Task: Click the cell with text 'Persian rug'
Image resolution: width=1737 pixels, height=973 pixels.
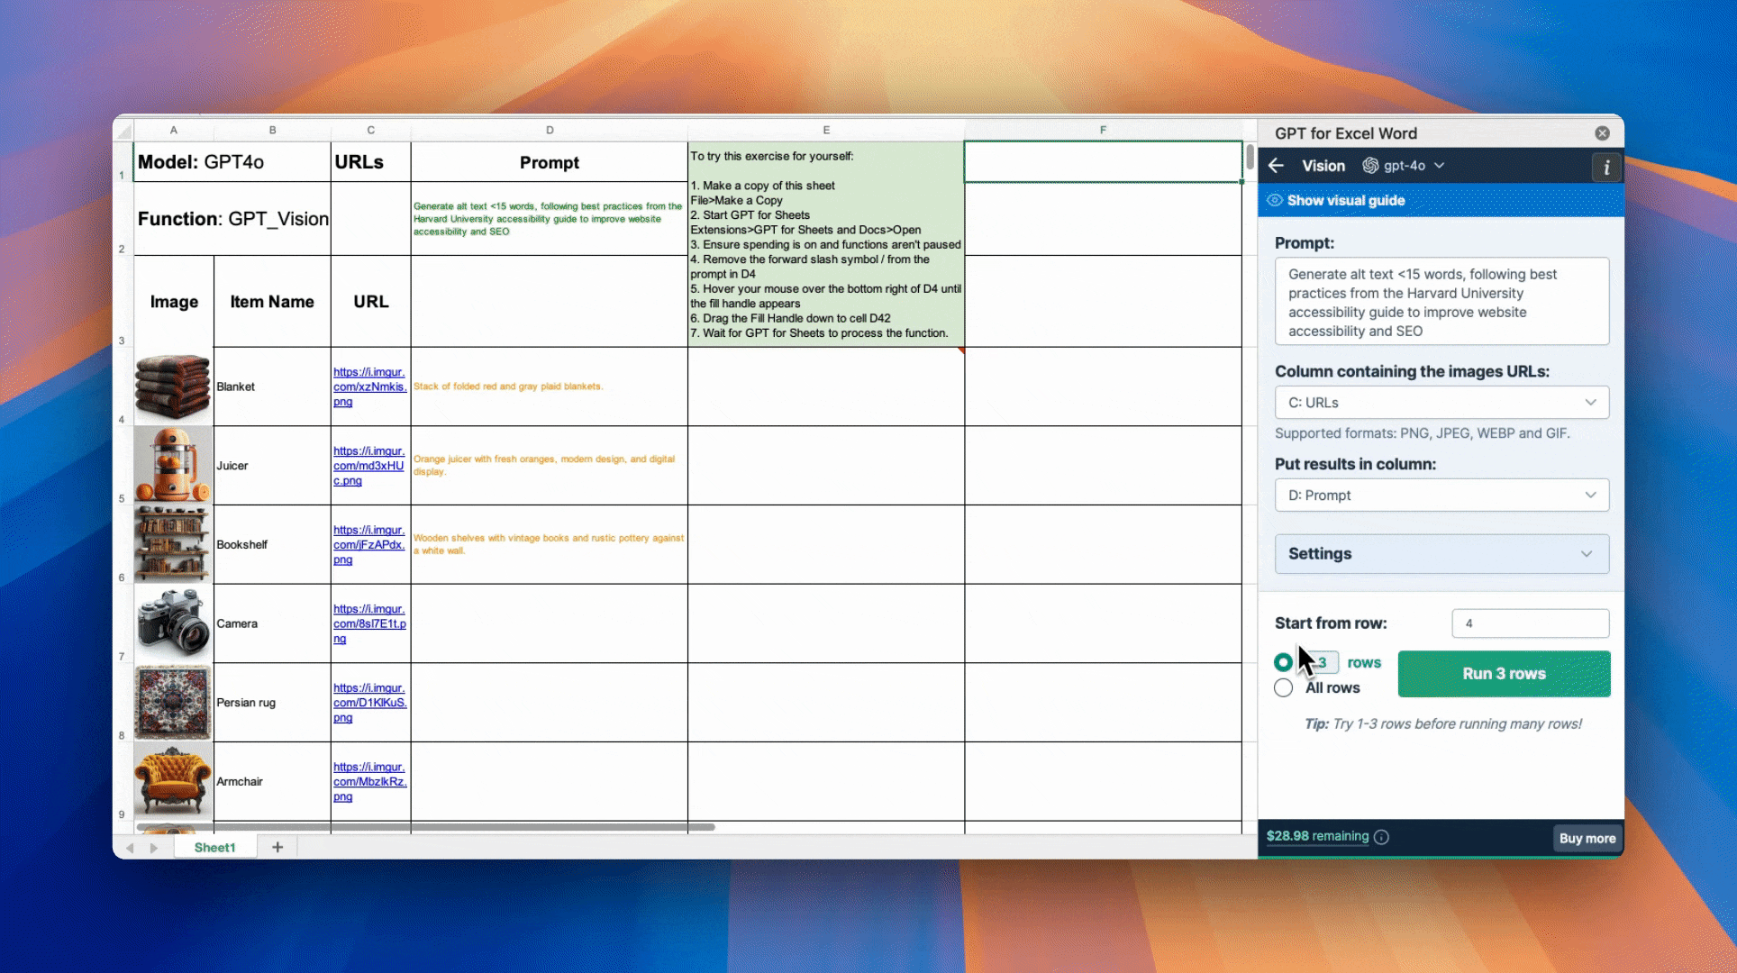Action: [272, 703]
